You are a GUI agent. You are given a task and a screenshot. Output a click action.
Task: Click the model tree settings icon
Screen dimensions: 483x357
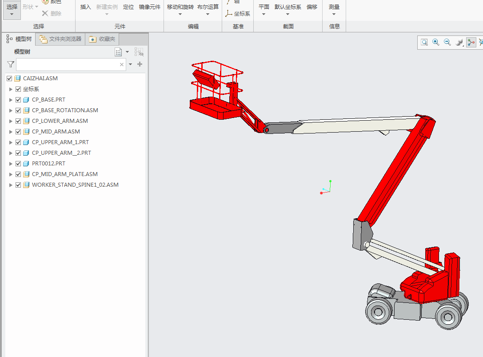point(118,52)
